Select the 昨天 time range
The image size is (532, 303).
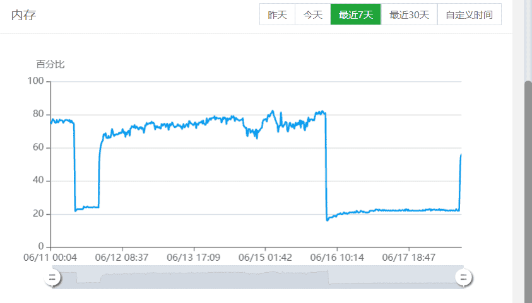[277, 14]
